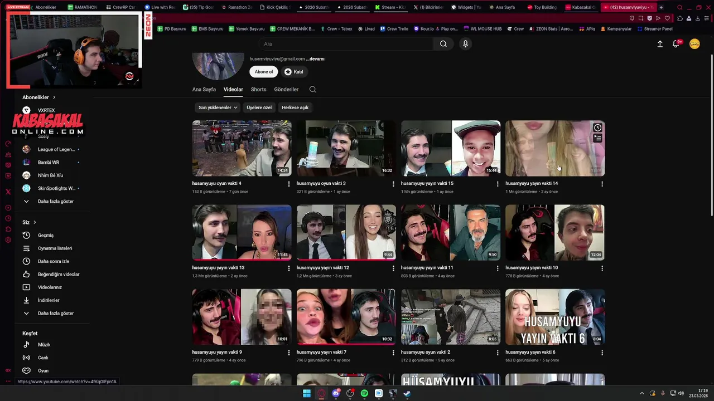Play husamyuyu oyun vakti 3 thumbnail
The height and width of the screenshot is (401, 714).
click(x=346, y=148)
